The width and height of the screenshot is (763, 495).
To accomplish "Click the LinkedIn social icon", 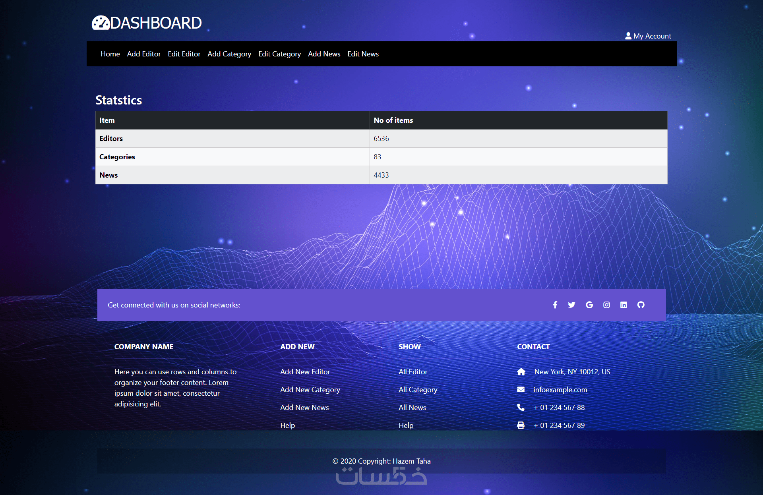I will (x=624, y=305).
